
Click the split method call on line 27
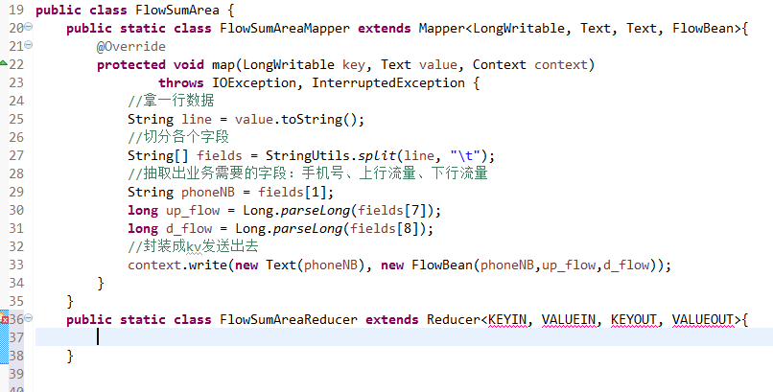click(x=377, y=155)
